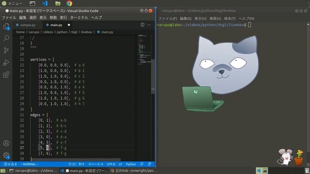Click the errors and warnings indicator
310x174 pixels.
click(x=10, y=164)
